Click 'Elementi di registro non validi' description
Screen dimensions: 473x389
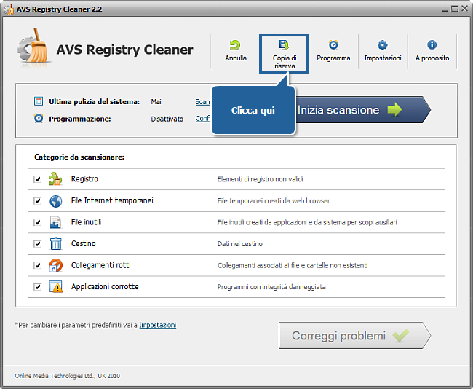260,179
